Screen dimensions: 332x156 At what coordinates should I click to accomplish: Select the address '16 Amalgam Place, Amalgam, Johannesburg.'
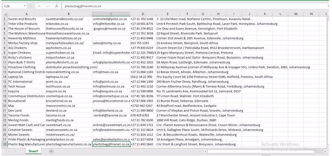click(x=190, y=139)
